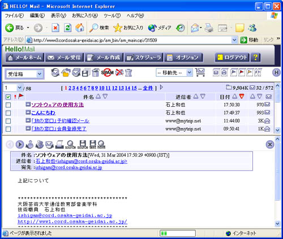Toggle the select-all checkbox in list header
Image resolution: width=283 pixels, height=239 pixels.
[x=8, y=97]
